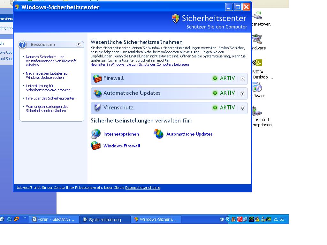
Task: Click Warnungseinstellungen des Sicherheitscenters ändern
Action: 47,108
